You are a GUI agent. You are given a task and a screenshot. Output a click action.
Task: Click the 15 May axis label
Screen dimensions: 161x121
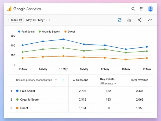[63, 69]
